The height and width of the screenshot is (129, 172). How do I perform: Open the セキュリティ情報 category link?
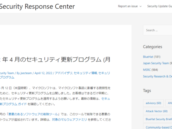[85, 73]
